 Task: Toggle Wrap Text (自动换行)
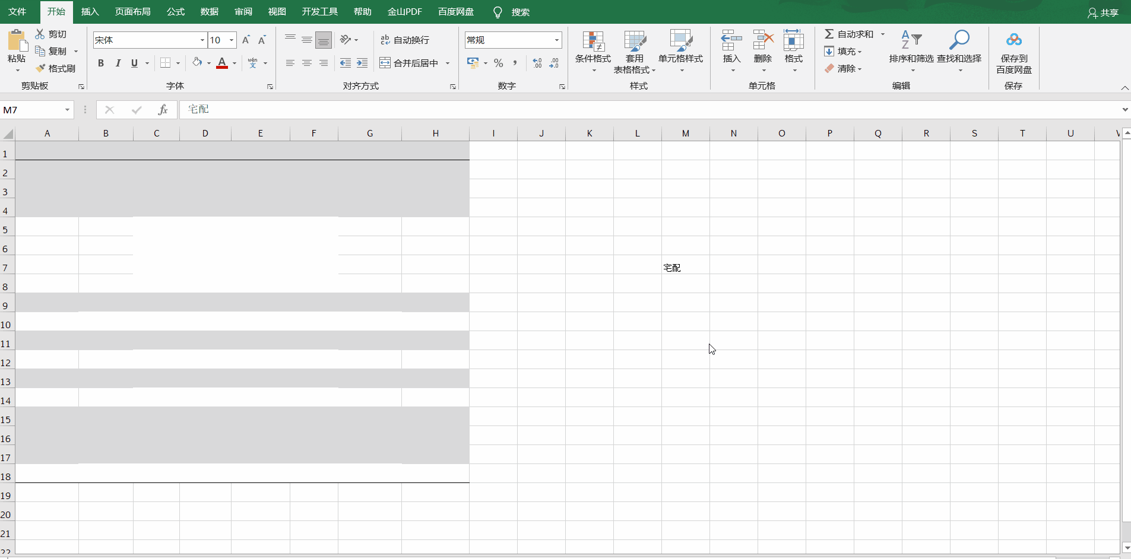tap(405, 40)
